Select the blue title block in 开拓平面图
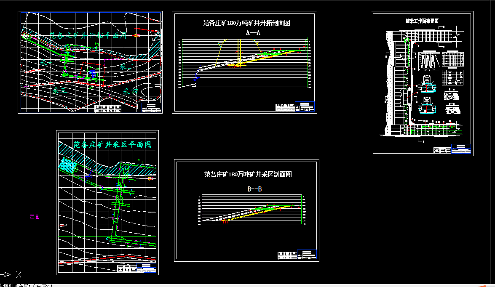Screen dimensions: 495x287 151,108
